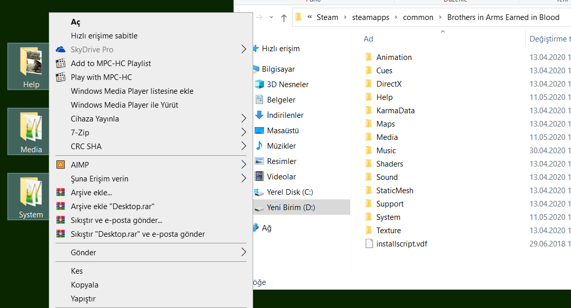
Task: Select the Cues folder row
Action: pos(384,71)
